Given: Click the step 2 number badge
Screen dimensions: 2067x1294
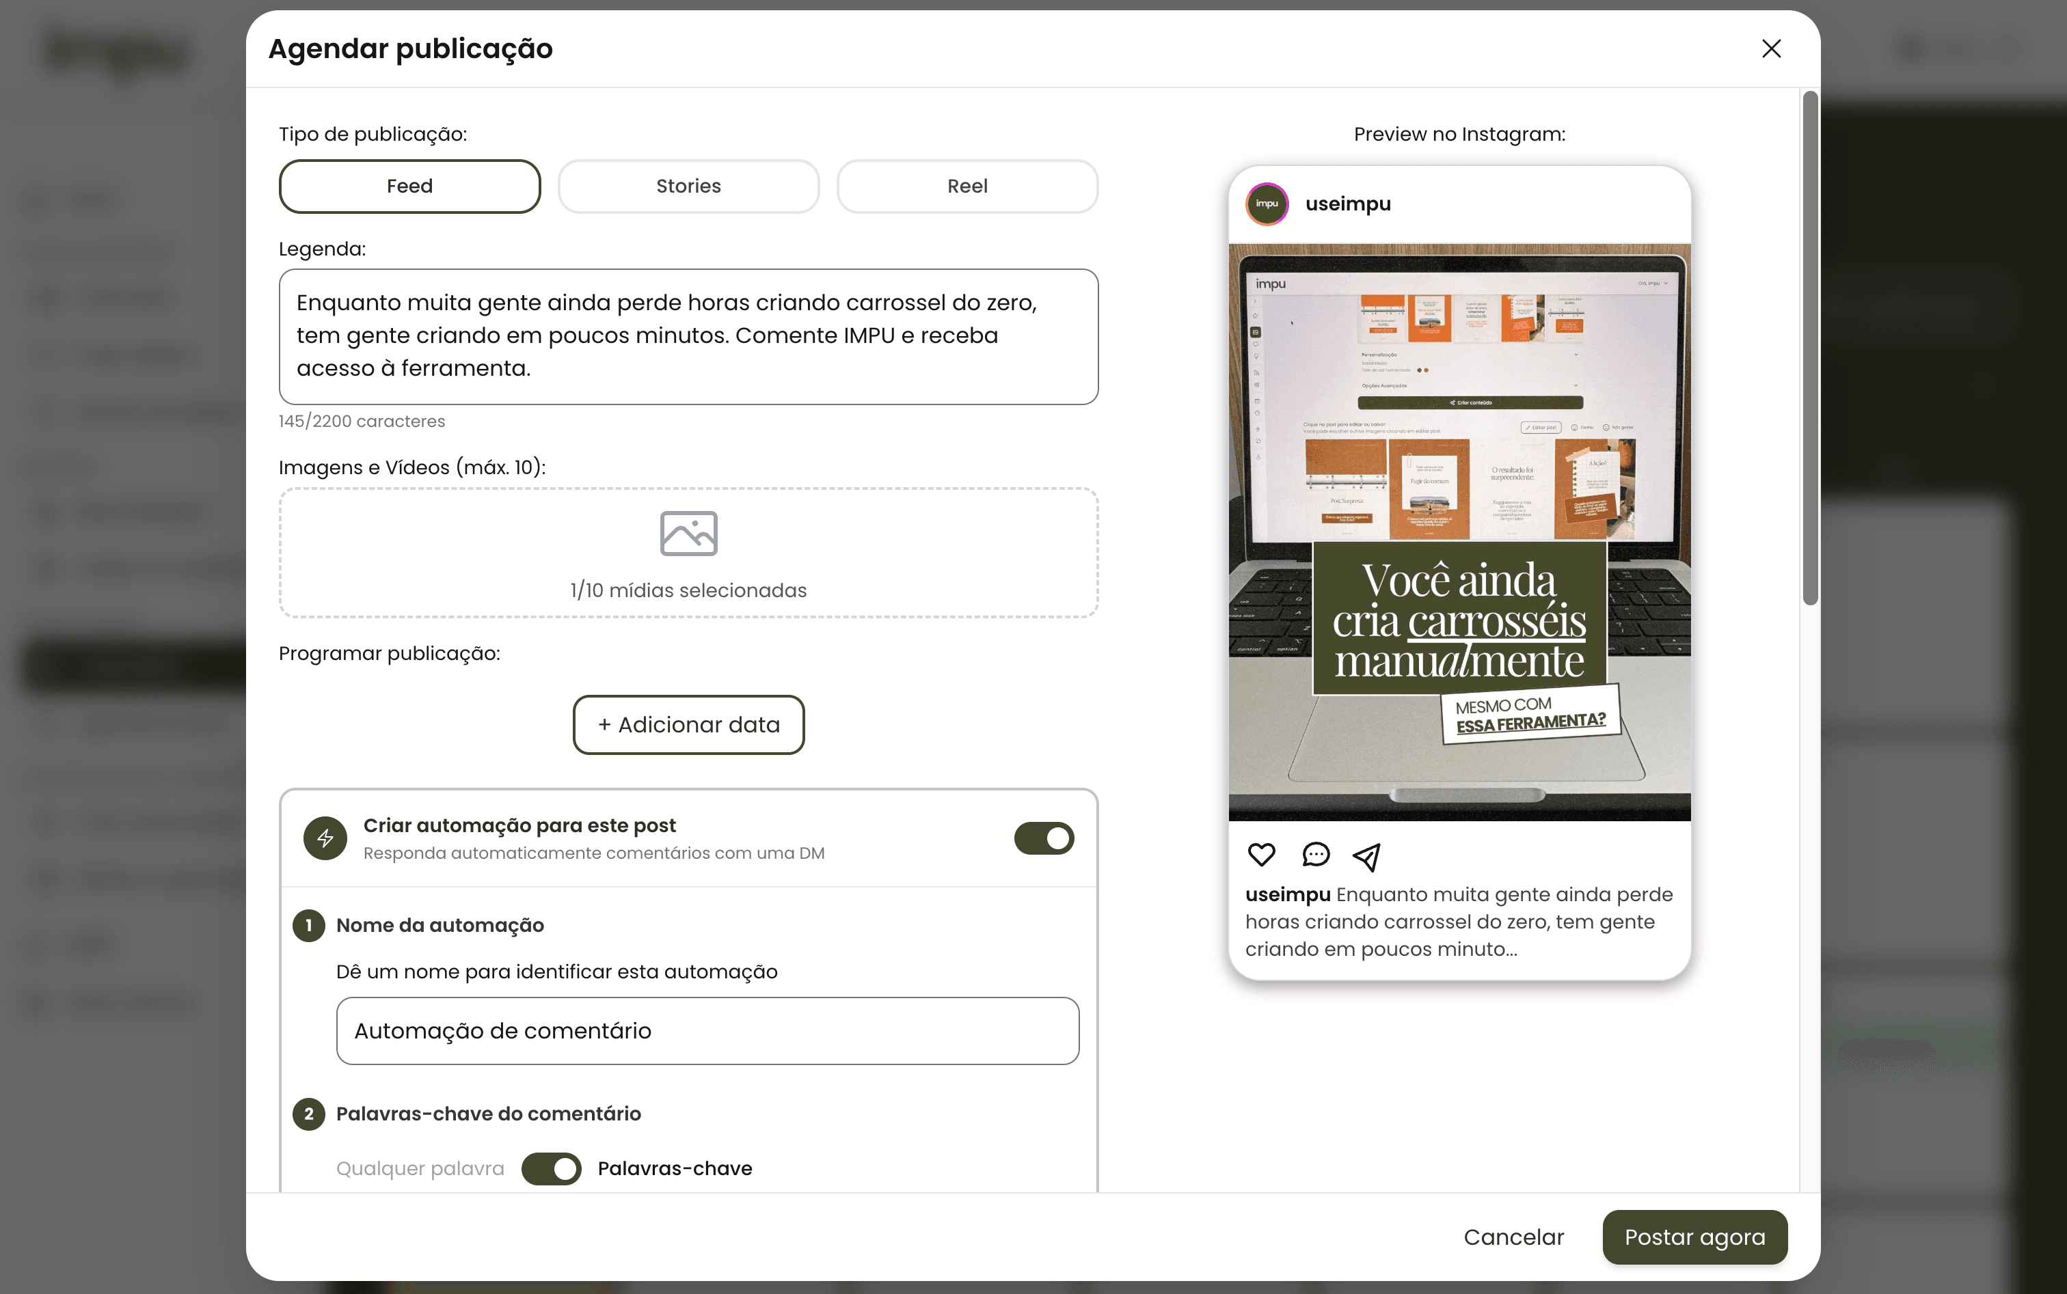Looking at the screenshot, I should pyautogui.click(x=309, y=1114).
